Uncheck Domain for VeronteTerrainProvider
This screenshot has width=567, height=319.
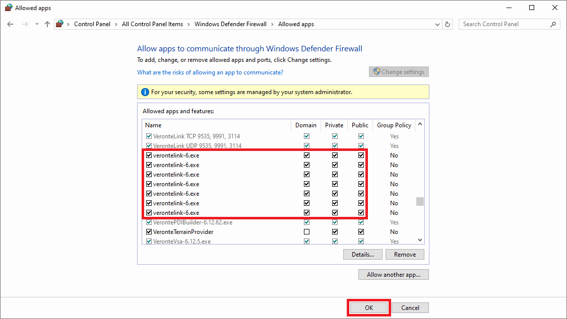pyautogui.click(x=306, y=232)
